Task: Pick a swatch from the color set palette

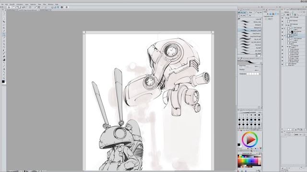Action: [249, 161]
